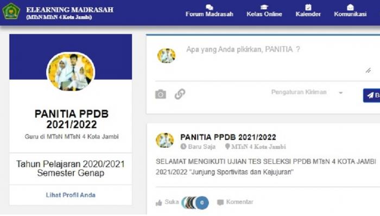Click the text area resize handle
380x216 pixels.
pyautogui.click(x=368, y=71)
